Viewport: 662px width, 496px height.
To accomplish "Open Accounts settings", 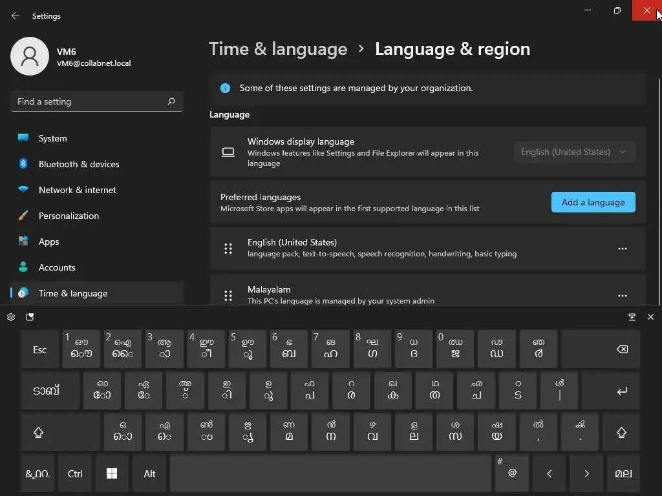I will coord(97,267).
